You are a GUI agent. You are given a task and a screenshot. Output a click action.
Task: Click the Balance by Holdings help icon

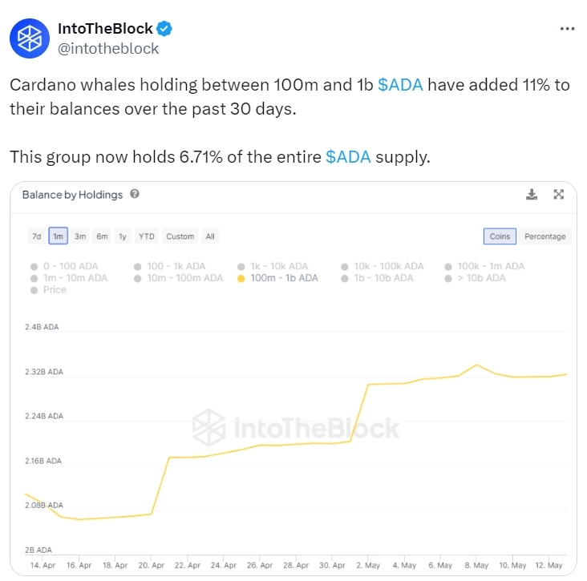tap(135, 194)
